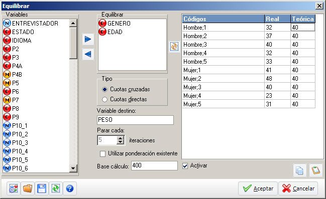The height and width of the screenshot is (199, 326).
Task: Select the P10_2 variable
Action: coord(16,134)
